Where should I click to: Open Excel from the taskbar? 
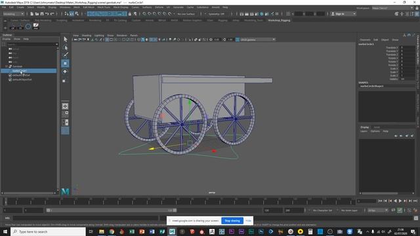click(x=132, y=231)
